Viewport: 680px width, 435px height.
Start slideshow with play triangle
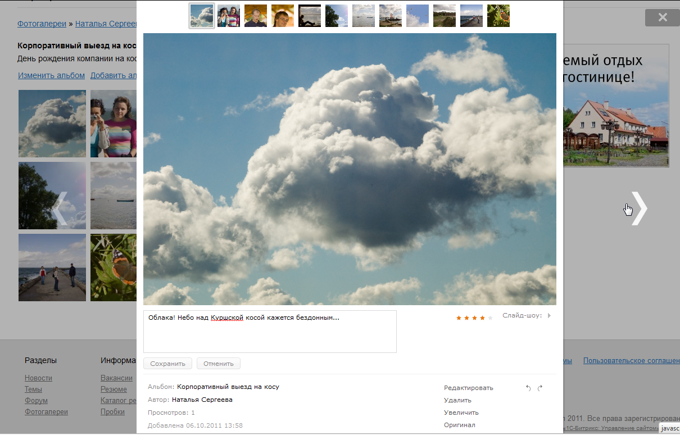tap(549, 316)
